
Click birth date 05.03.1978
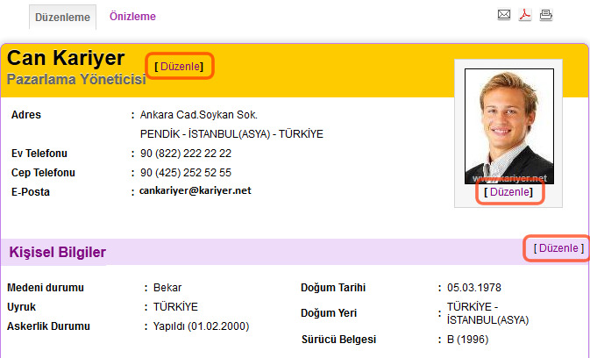pos(474,288)
